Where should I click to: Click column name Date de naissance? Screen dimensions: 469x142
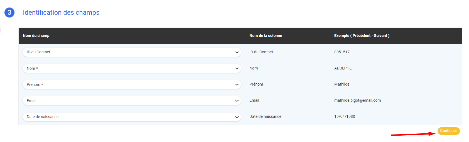[x=265, y=116]
